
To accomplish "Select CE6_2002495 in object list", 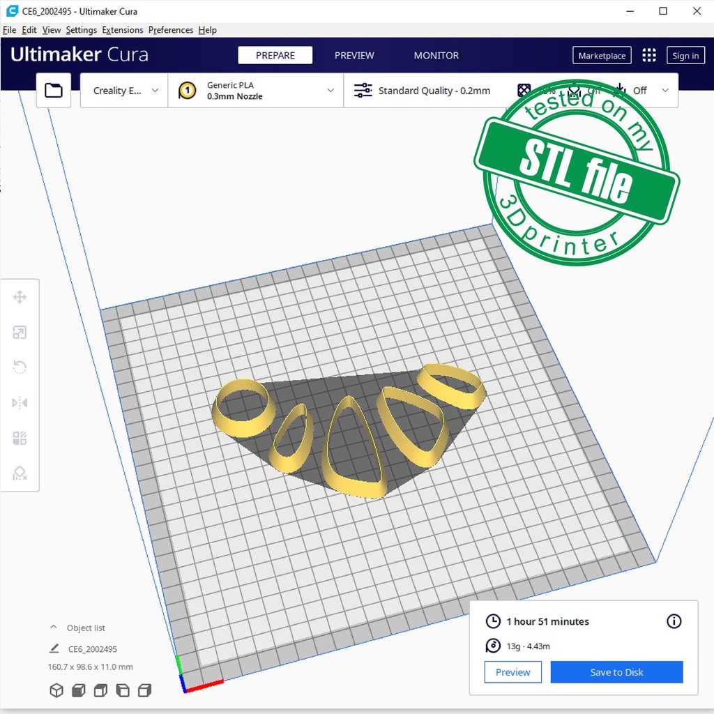I will click(92, 649).
